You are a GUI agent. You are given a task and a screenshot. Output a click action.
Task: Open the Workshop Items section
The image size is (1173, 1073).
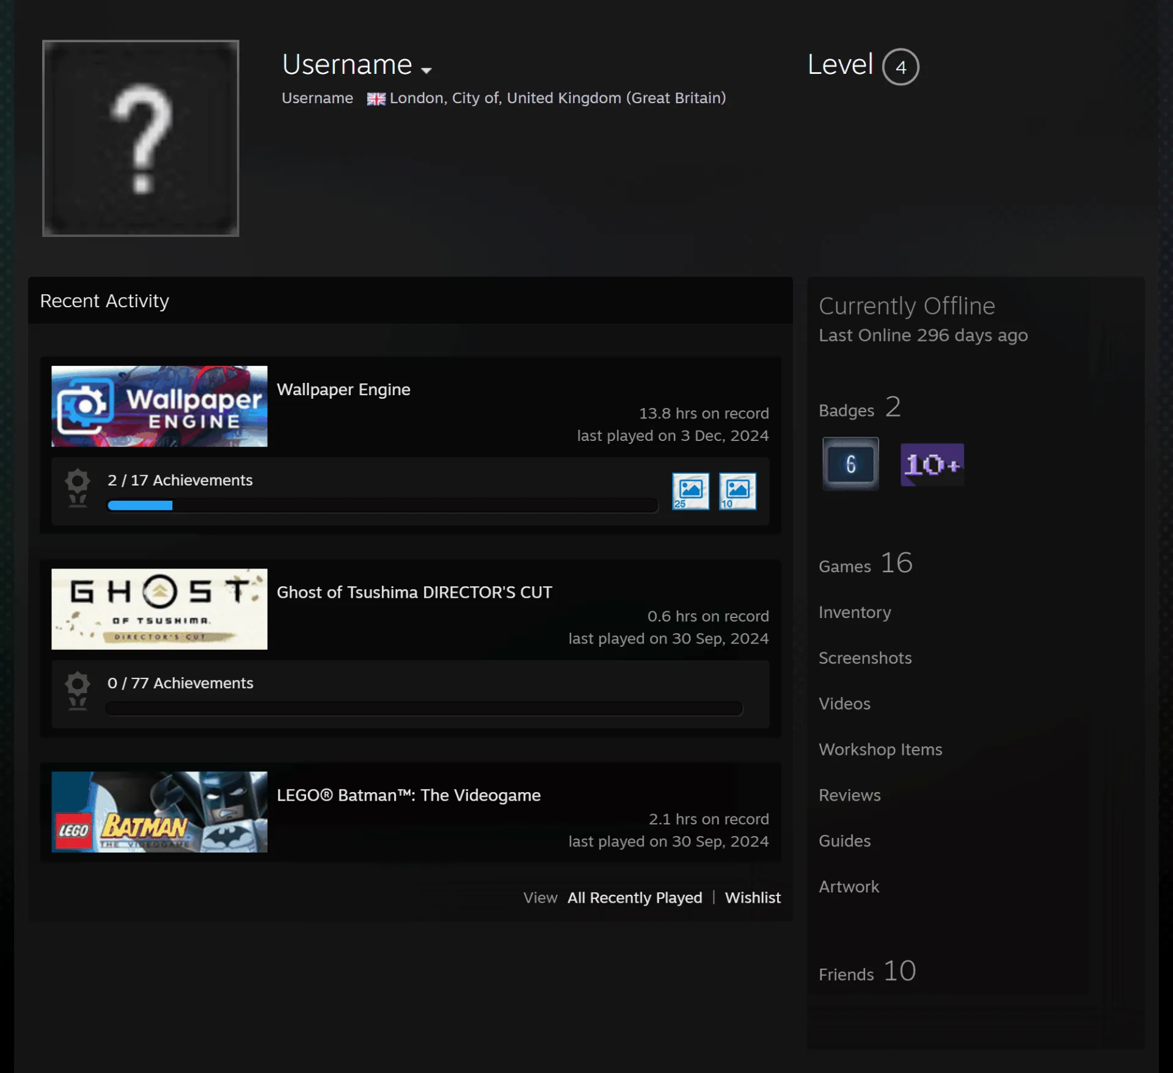point(880,749)
